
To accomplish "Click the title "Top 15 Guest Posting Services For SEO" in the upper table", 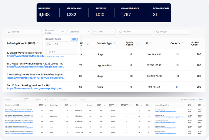I will 28,85.
